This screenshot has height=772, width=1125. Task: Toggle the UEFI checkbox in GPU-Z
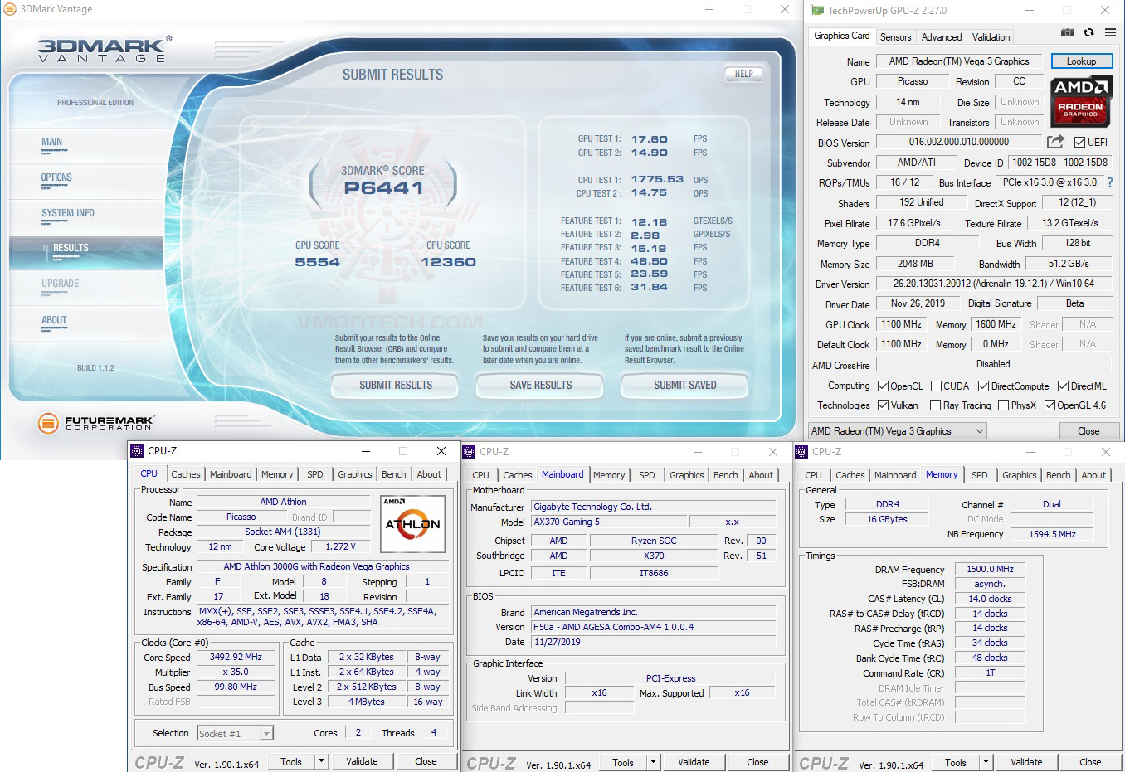click(1079, 143)
